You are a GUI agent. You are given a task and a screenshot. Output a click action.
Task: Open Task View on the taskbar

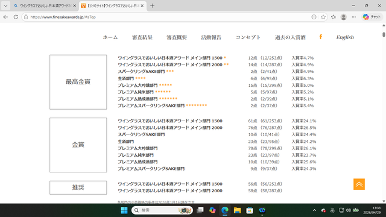pos(200,210)
